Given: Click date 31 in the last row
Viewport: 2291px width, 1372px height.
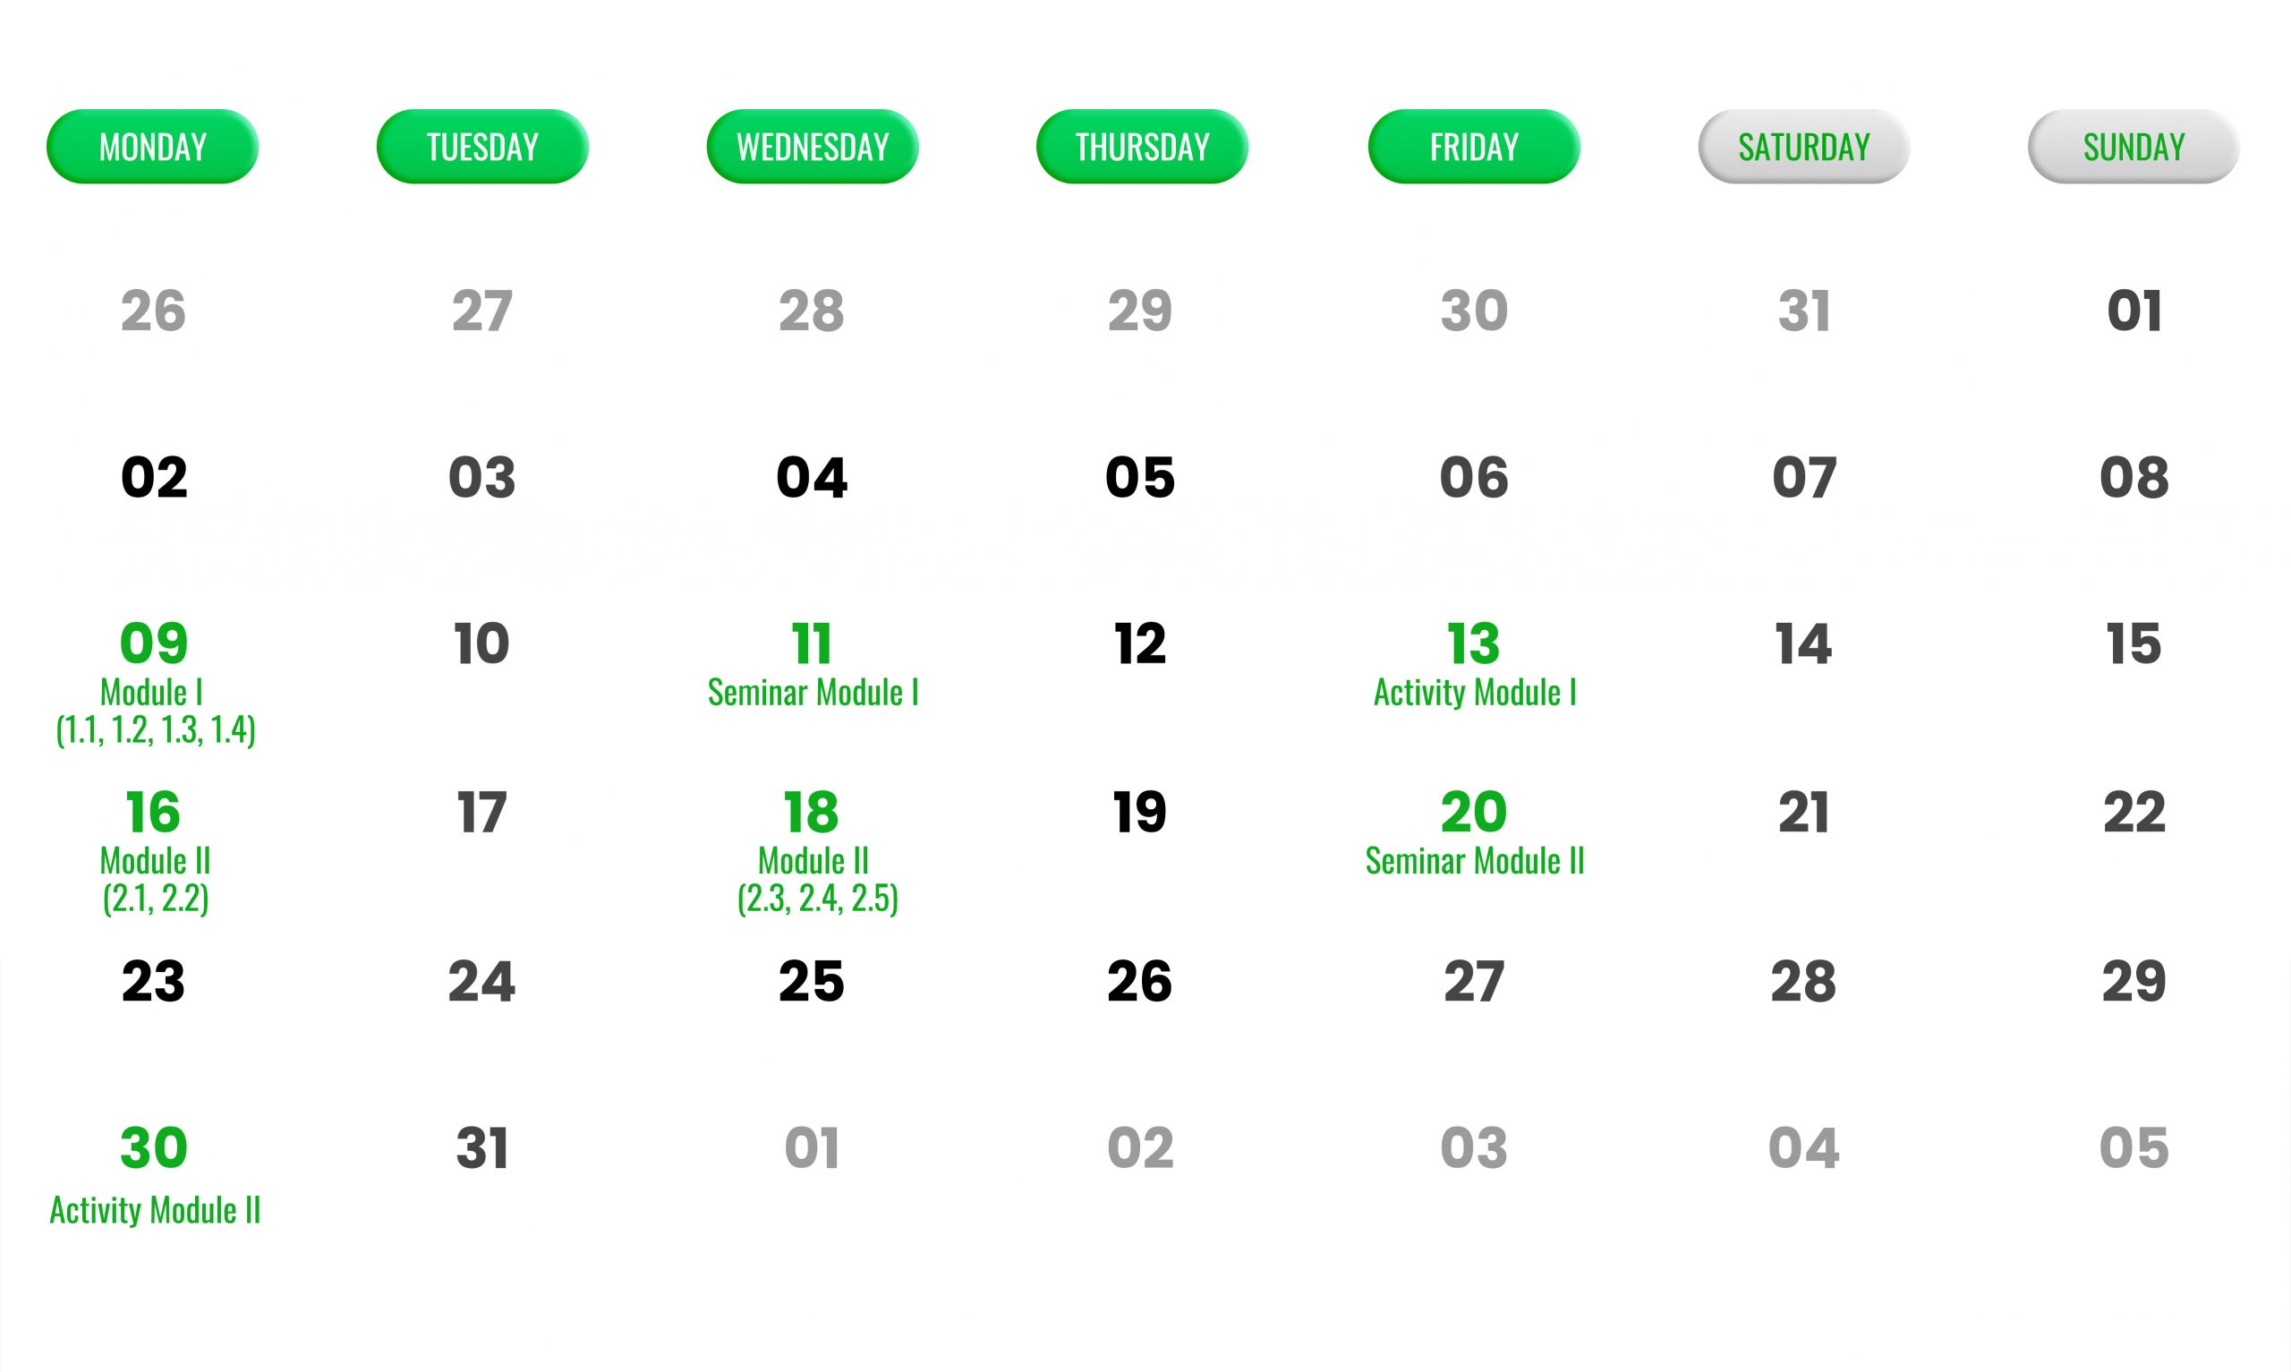Looking at the screenshot, I should (482, 1148).
